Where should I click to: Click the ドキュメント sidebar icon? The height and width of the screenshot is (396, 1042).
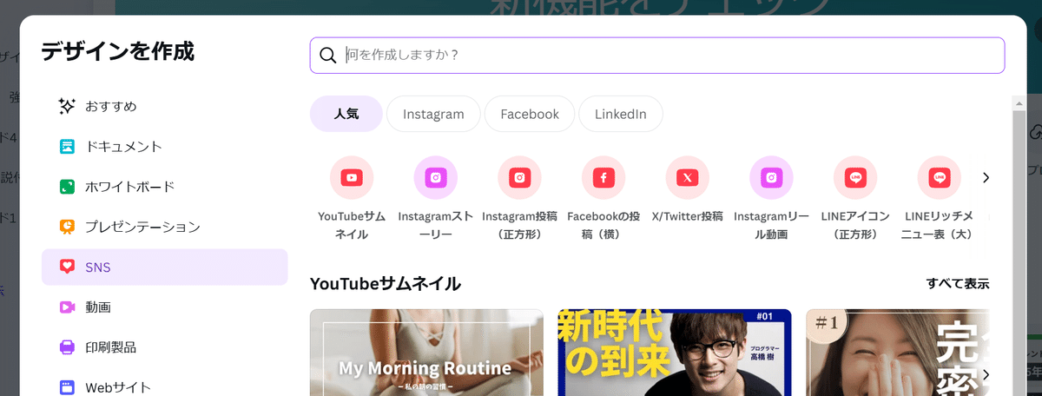point(67,146)
